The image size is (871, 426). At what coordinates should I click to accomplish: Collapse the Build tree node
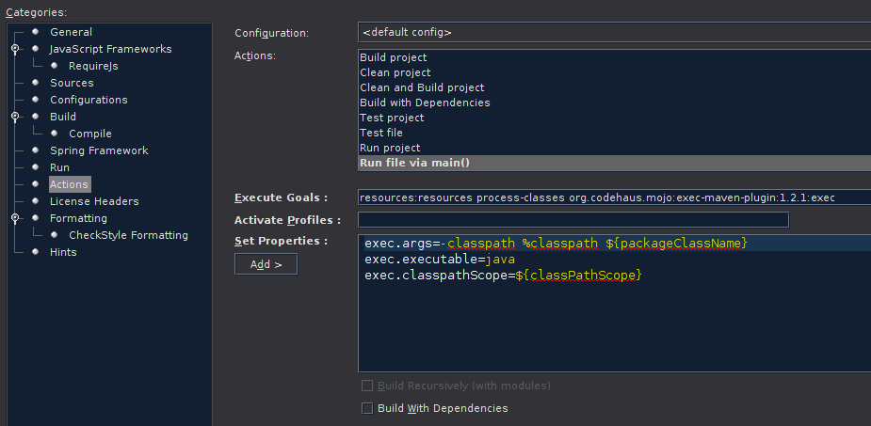[15, 117]
